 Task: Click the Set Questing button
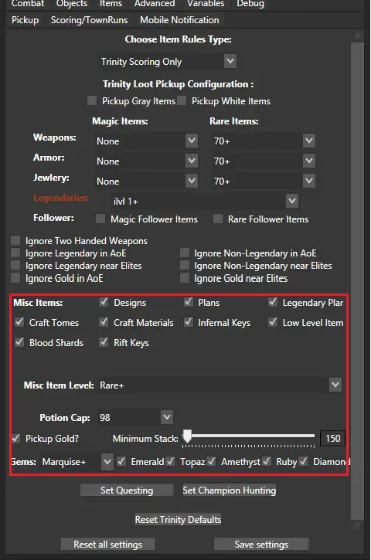tap(127, 490)
